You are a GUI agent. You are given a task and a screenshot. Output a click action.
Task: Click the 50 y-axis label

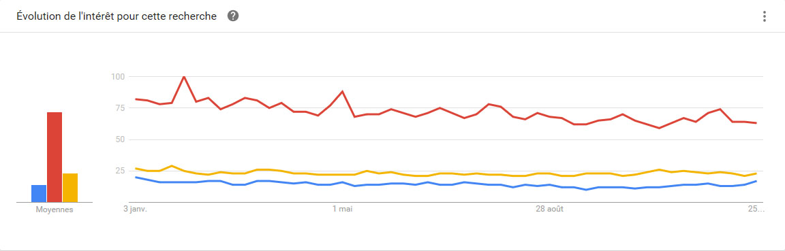(x=119, y=139)
